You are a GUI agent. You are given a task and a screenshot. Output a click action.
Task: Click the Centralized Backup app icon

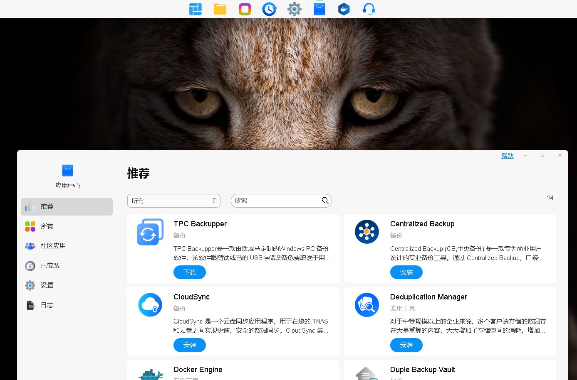click(x=367, y=232)
